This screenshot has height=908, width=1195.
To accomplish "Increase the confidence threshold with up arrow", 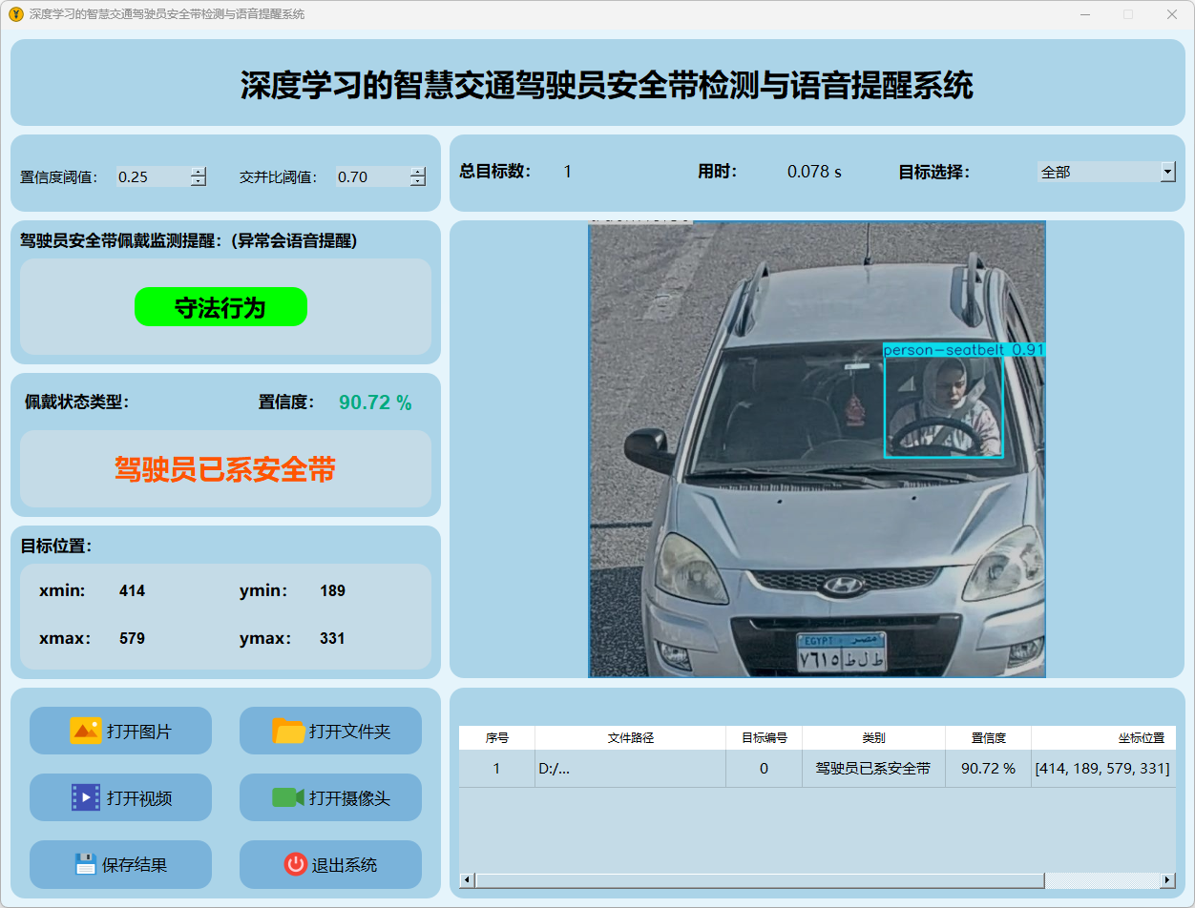I will point(198,172).
